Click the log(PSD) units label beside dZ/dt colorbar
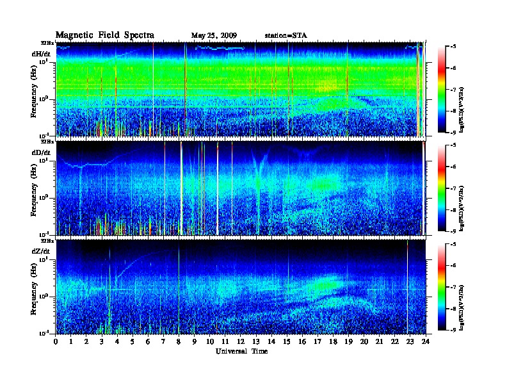Viewport: 507px width, 392px height. click(x=462, y=307)
